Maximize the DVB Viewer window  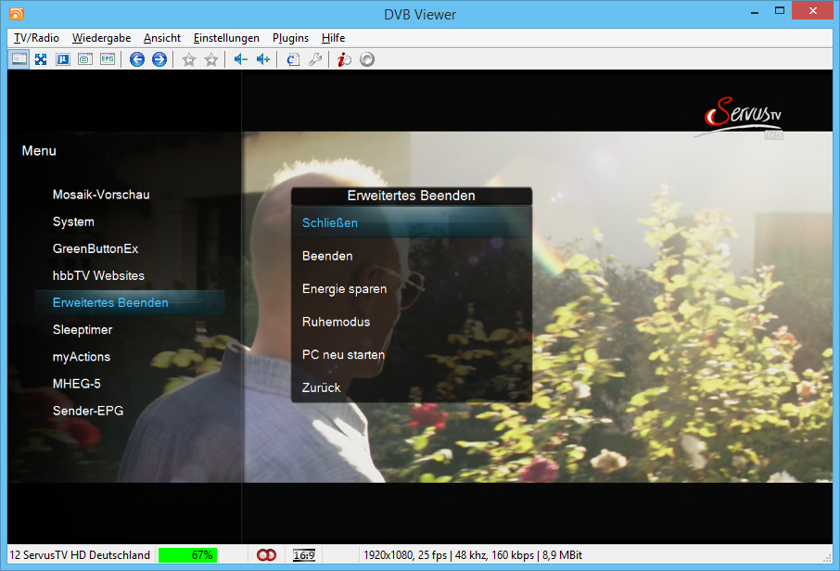click(780, 11)
